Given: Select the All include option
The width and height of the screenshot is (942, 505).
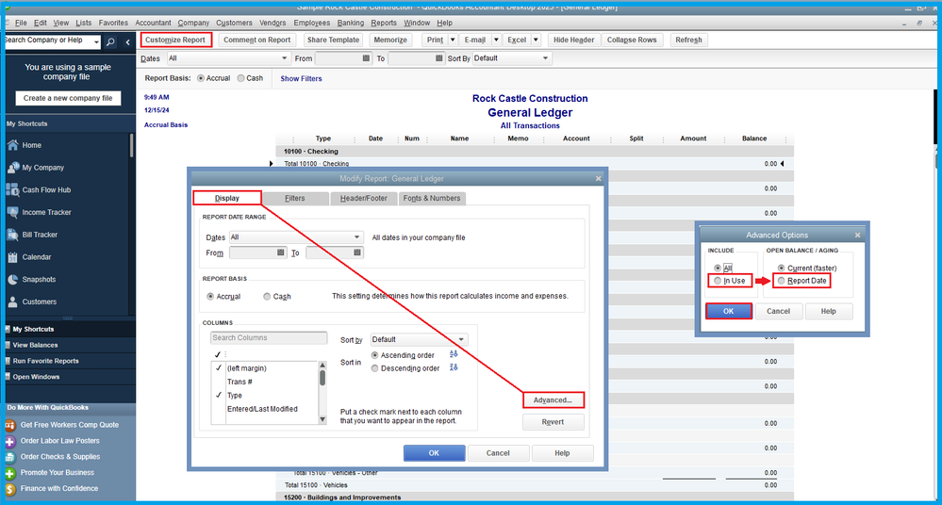Looking at the screenshot, I should click(718, 269).
